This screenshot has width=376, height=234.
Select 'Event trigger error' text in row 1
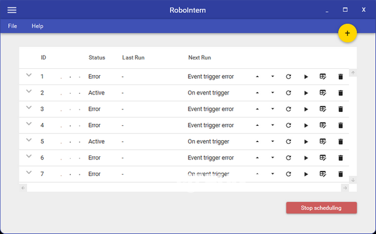point(211,76)
